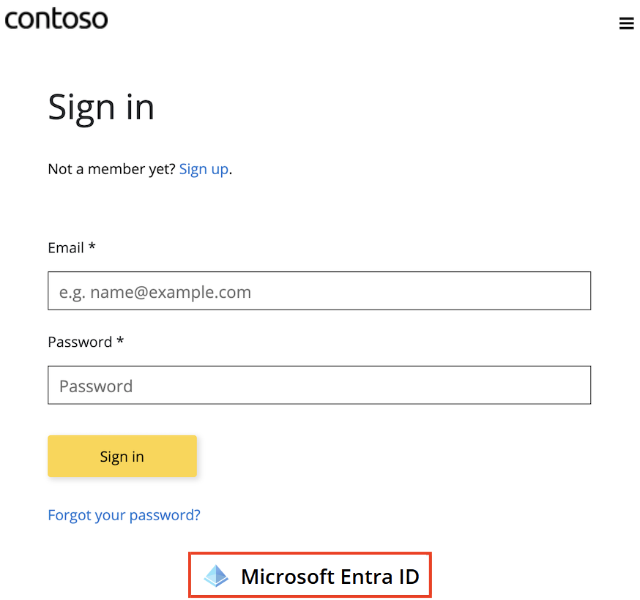This screenshot has height=600, width=640.
Task: Click the blue Entra ID logo on the button
Action: pos(215,576)
